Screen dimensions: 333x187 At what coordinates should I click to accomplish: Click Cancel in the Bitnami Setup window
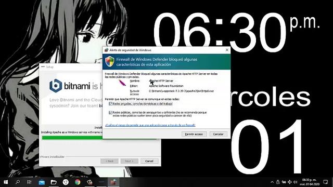(x=149, y=161)
